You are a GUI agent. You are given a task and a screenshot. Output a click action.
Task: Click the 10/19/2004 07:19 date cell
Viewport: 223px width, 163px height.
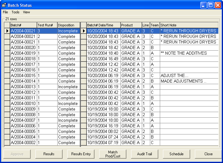[x=103, y=143]
